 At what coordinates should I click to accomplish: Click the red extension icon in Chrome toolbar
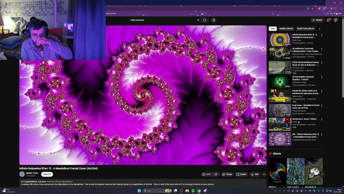click(x=319, y=8)
